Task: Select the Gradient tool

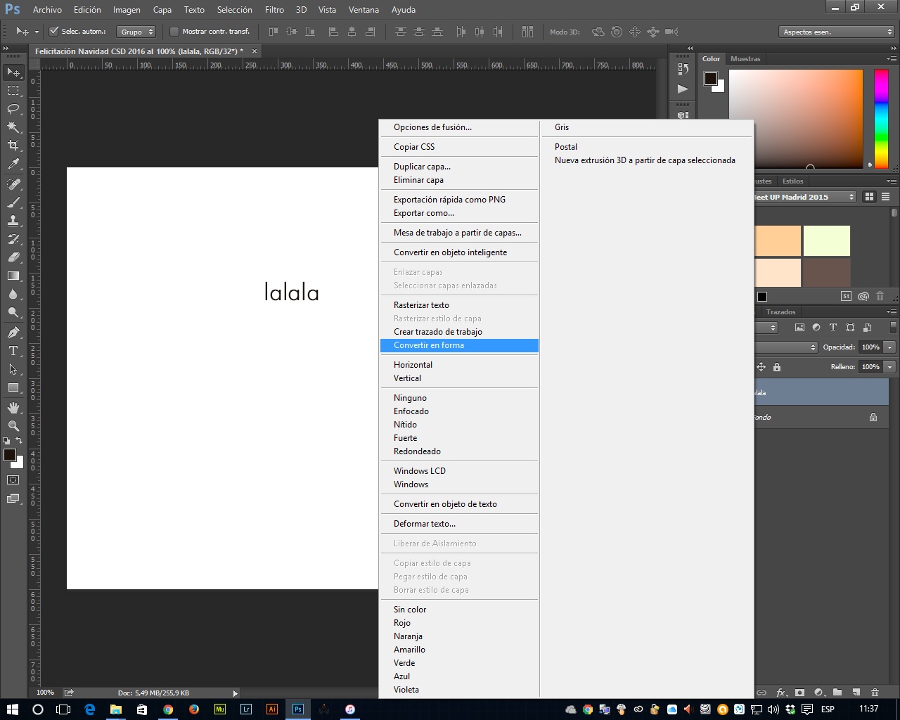Action: coord(13,276)
